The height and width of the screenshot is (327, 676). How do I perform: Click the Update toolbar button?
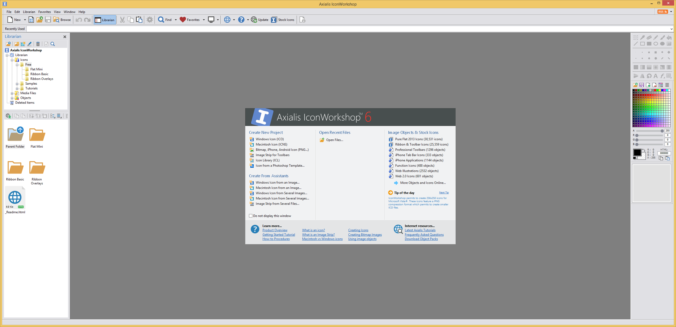pyautogui.click(x=260, y=20)
